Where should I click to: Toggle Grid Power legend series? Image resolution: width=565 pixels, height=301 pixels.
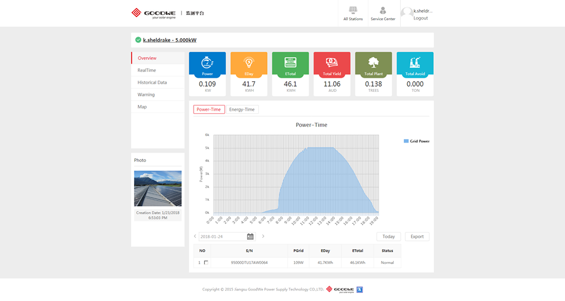click(416, 141)
